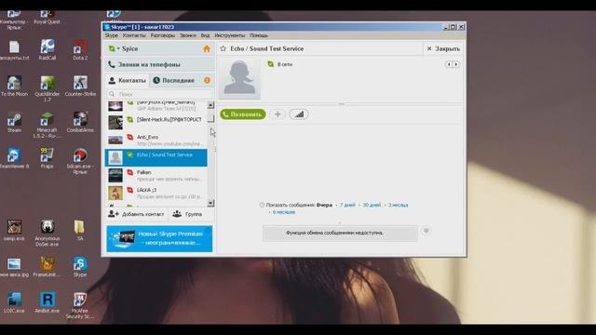The width and height of the screenshot is (596, 335).
Task: Select bdcam.exe shortcut desktop icon
Action: (80, 161)
